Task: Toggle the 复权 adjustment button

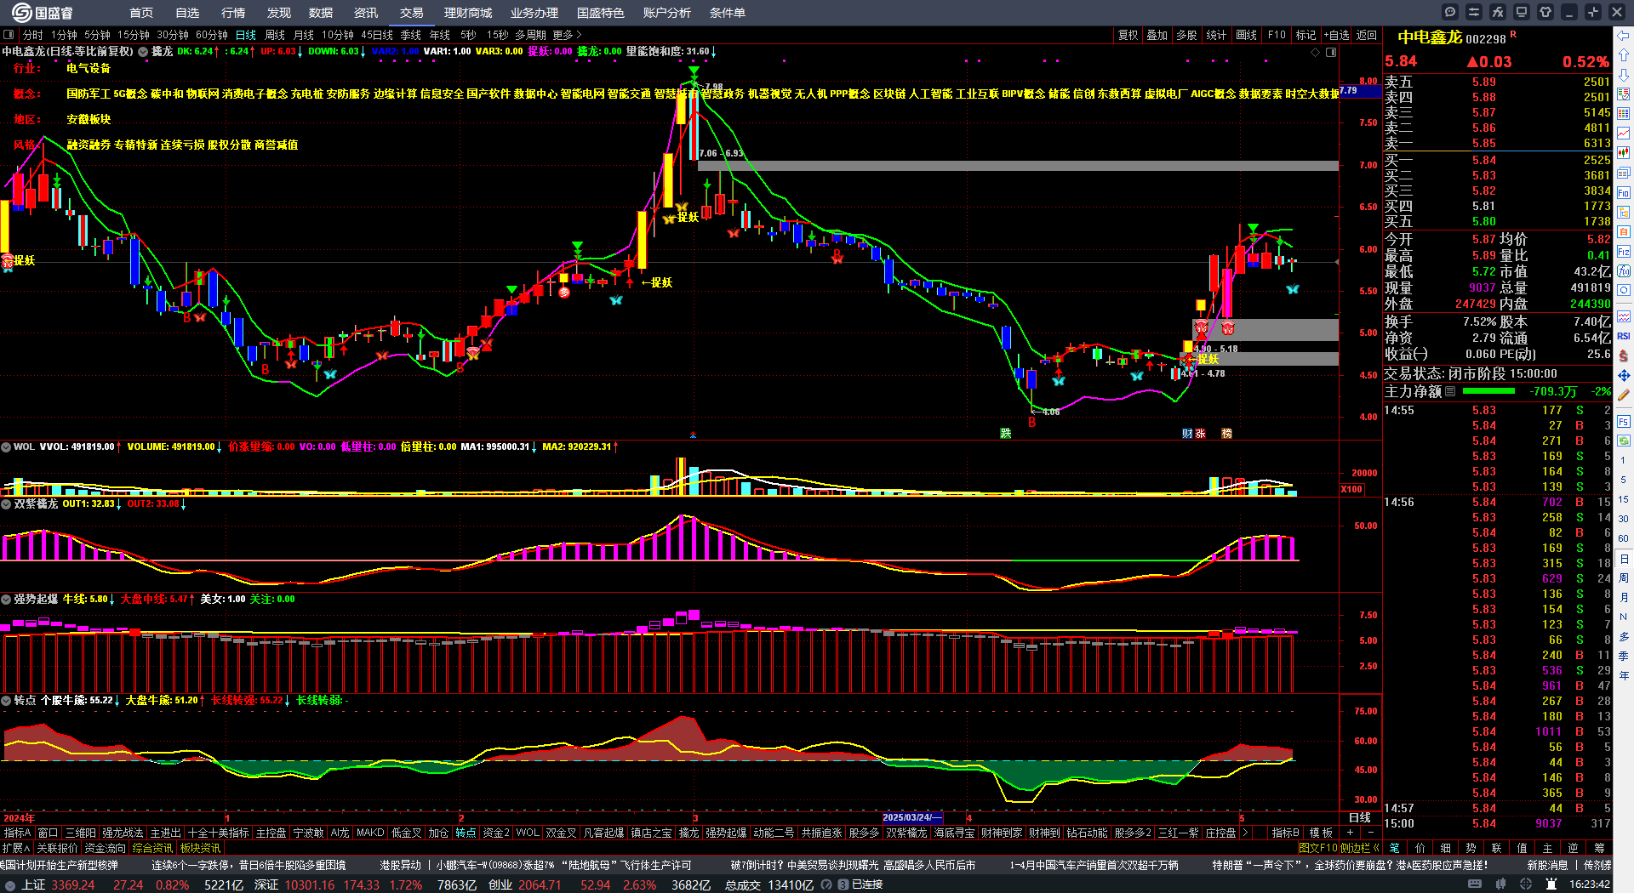Action: tap(1128, 35)
